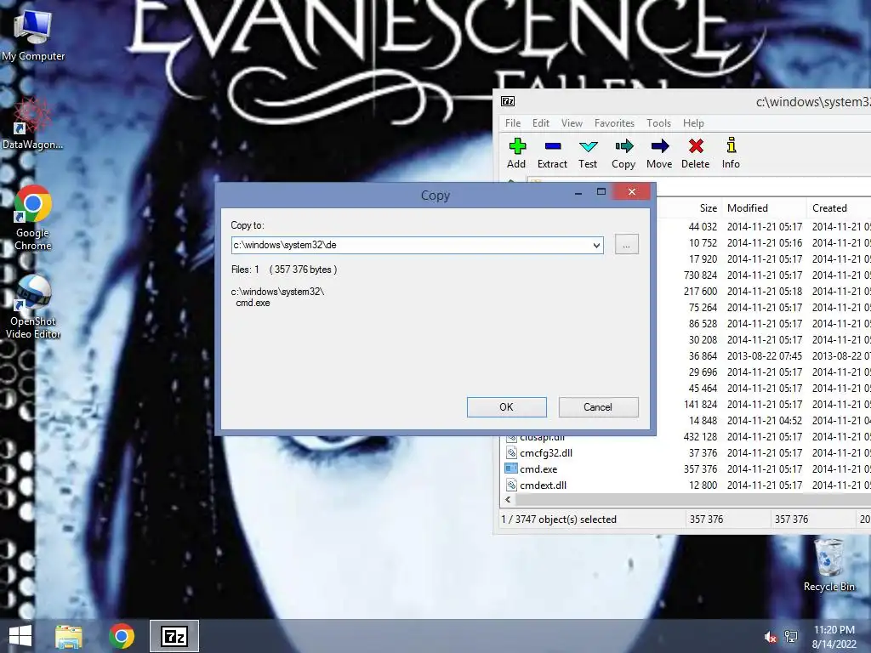Open the Help menu in 7-Zip
Screen dimensions: 871x653
tap(693, 123)
